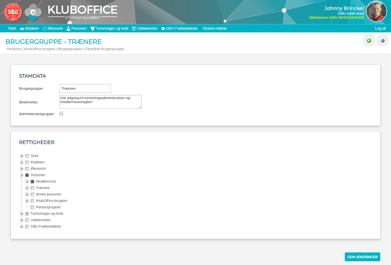Viewport: 391px width, 265px height.
Task: Check the Trænere rights checkbox
Action: 32,188
